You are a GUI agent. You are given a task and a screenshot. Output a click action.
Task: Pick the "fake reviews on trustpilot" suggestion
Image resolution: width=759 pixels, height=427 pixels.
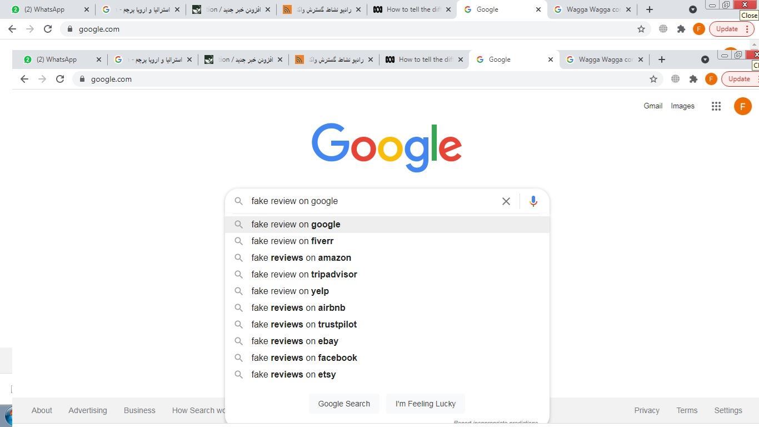pos(304,325)
